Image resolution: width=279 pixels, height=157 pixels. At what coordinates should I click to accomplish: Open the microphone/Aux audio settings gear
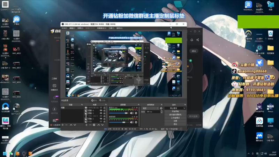coord(136,113)
